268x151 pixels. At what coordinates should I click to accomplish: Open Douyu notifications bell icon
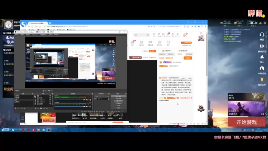coord(173,35)
